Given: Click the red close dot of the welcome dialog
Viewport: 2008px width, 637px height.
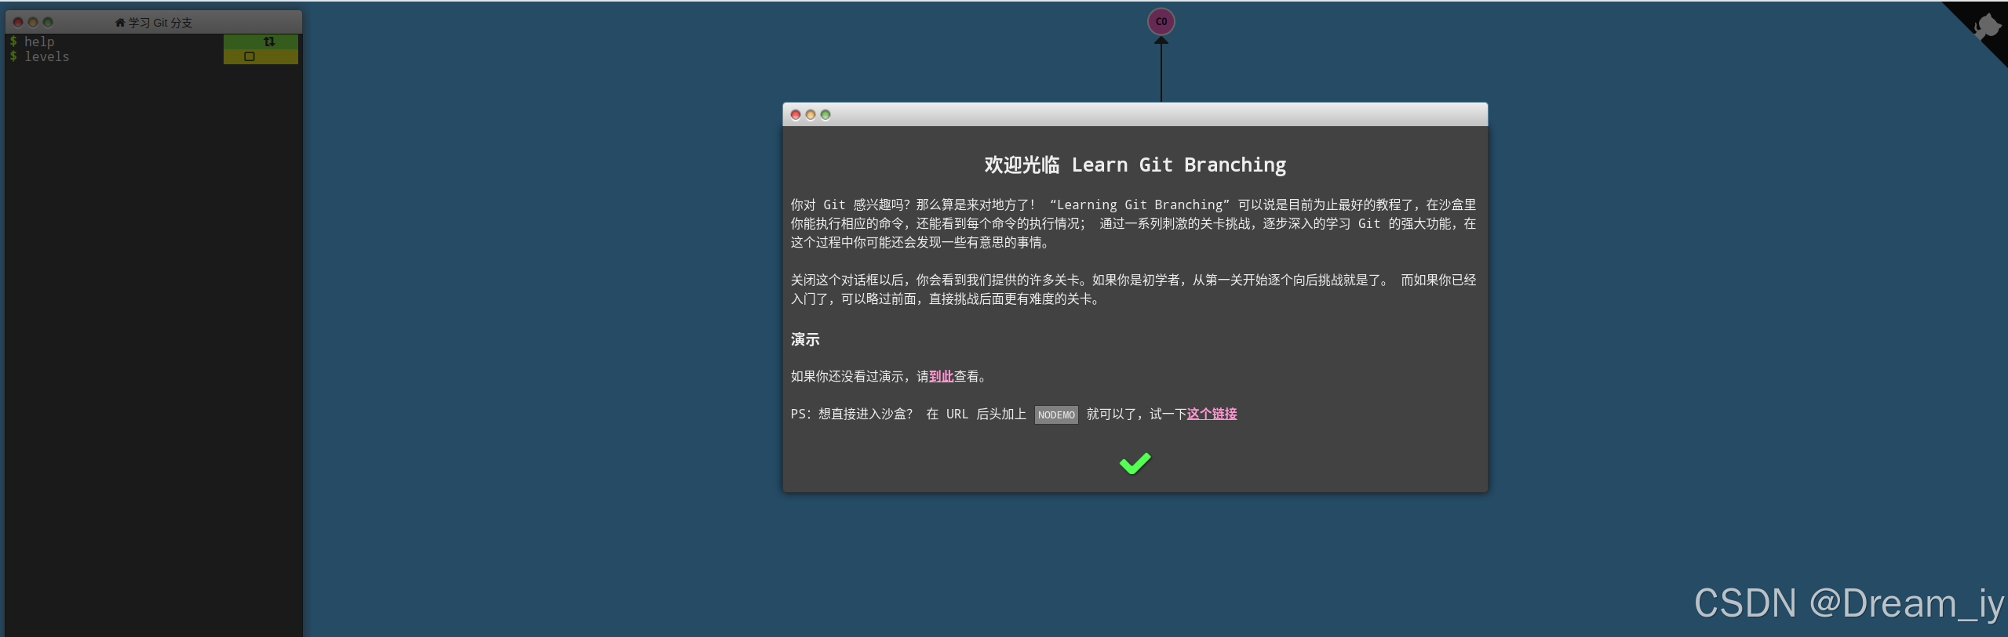Looking at the screenshot, I should [796, 115].
